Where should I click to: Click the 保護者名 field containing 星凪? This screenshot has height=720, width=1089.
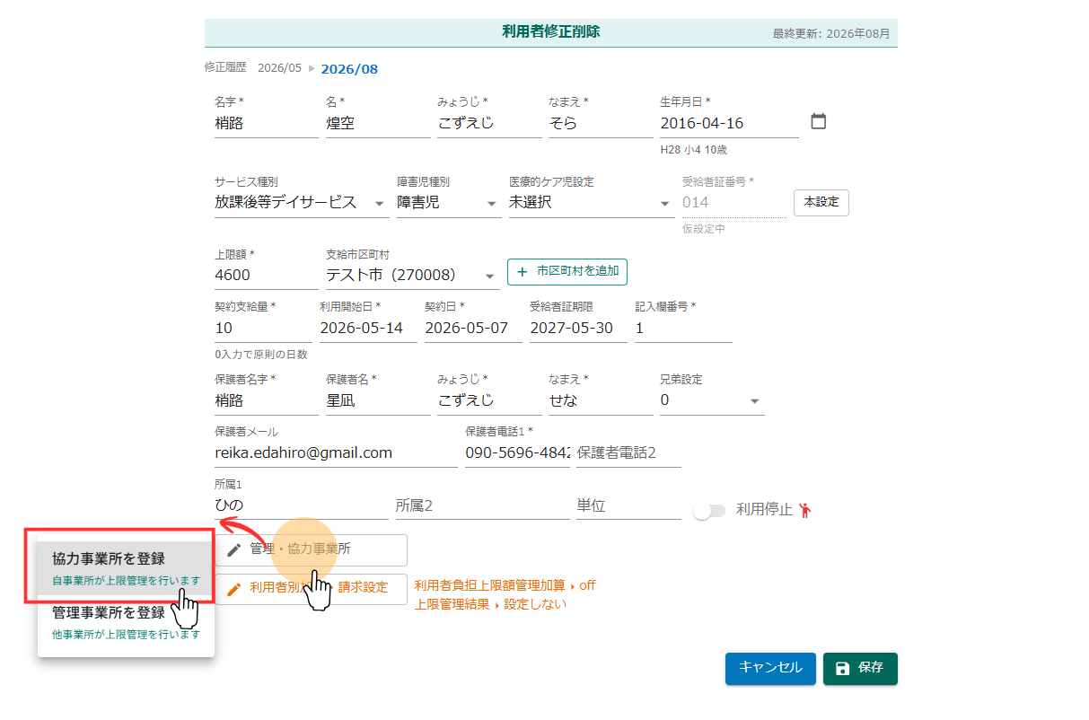(378, 400)
